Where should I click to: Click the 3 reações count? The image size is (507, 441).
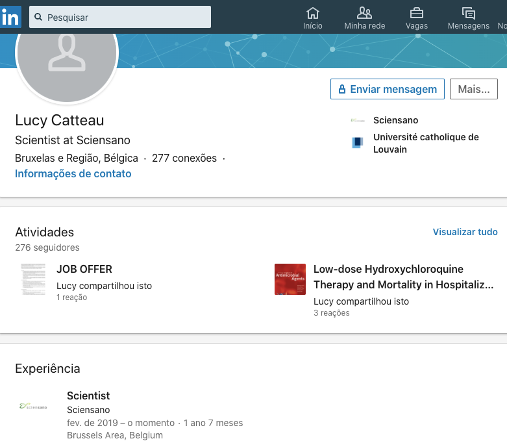click(x=332, y=313)
